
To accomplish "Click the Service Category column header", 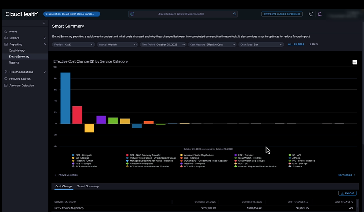I will [x=65, y=202].
